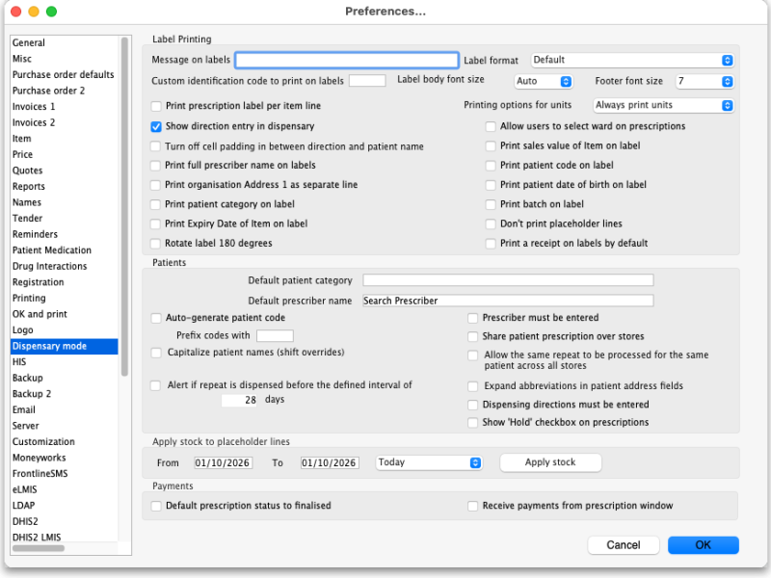Enable Receive payments from prescription window
The image size is (771, 578).
[x=472, y=506]
